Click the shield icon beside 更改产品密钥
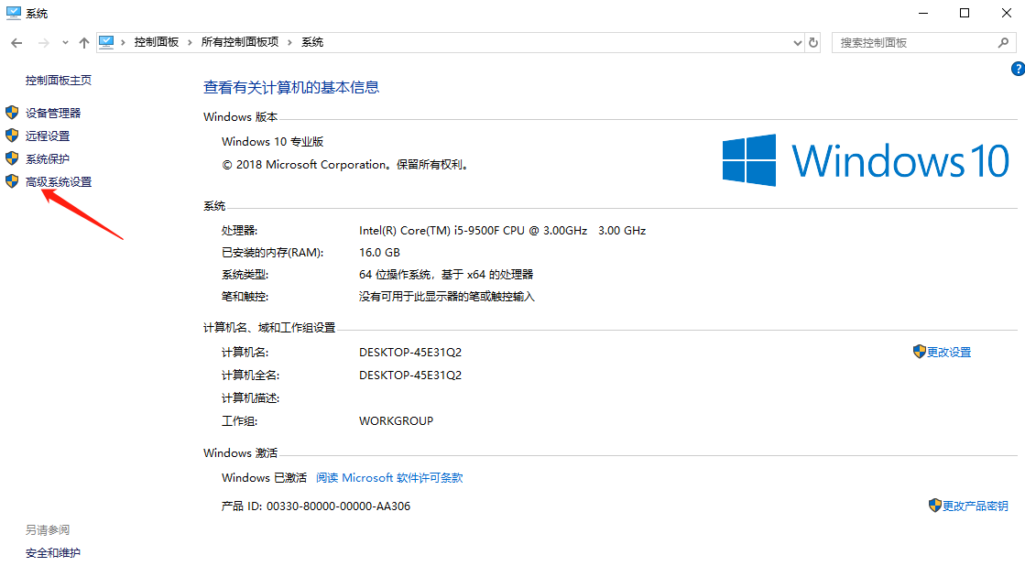 (x=934, y=506)
